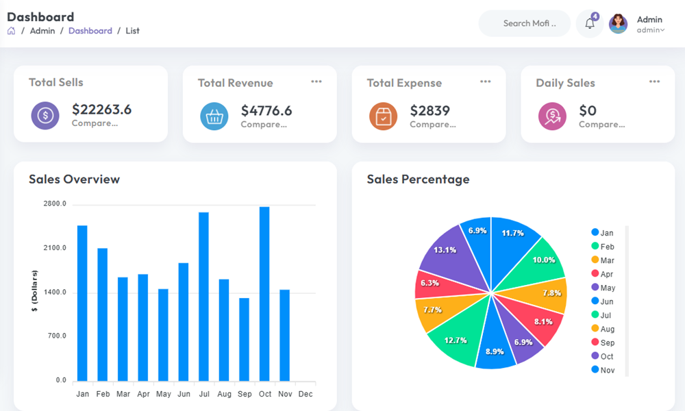
Task: Toggle Feb legend entry visibility
Action: [603, 247]
